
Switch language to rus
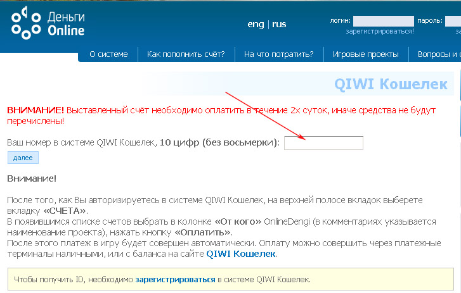(279, 24)
